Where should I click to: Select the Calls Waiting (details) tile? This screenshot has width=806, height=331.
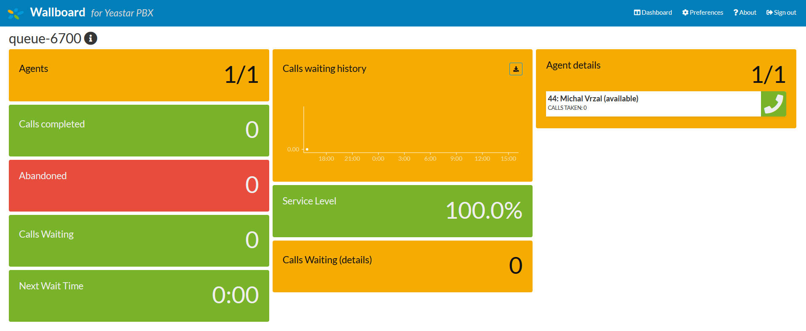(402, 266)
